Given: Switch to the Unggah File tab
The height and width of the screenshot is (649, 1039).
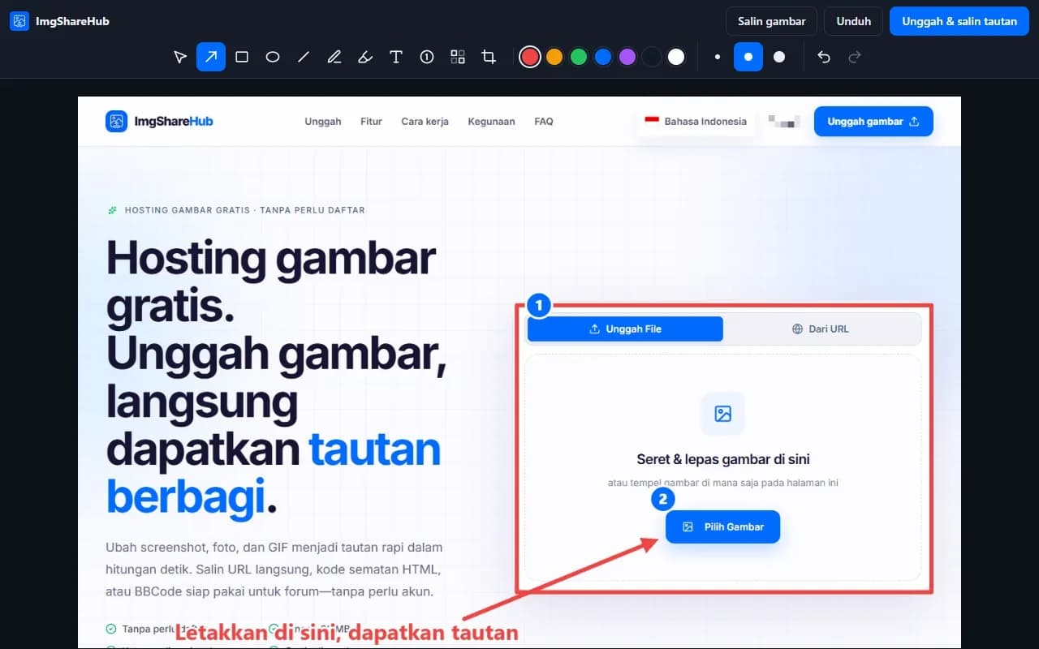Looking at the screenshot, I should click(625, 329).
